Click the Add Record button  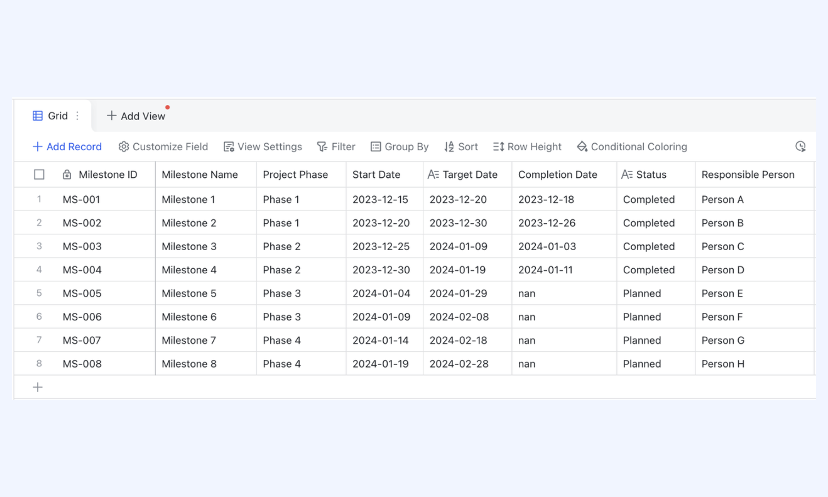point(67,147)
